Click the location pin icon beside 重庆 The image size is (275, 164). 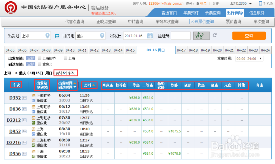tap(102, 36)
